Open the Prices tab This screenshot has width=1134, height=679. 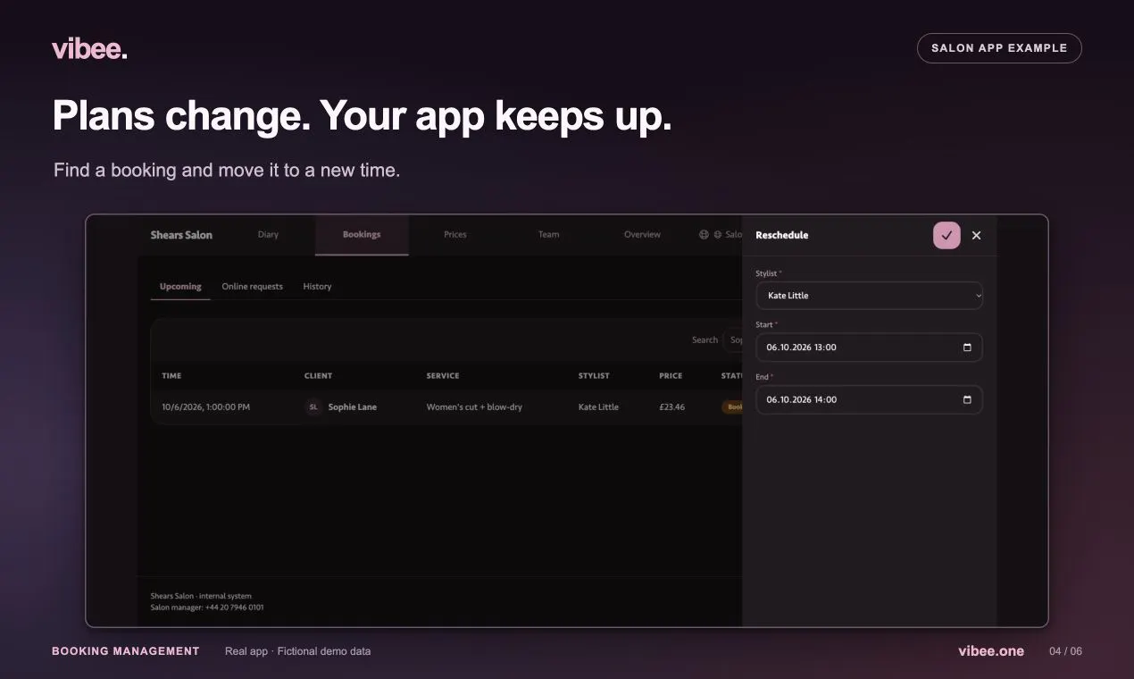(x=455, y=235)
